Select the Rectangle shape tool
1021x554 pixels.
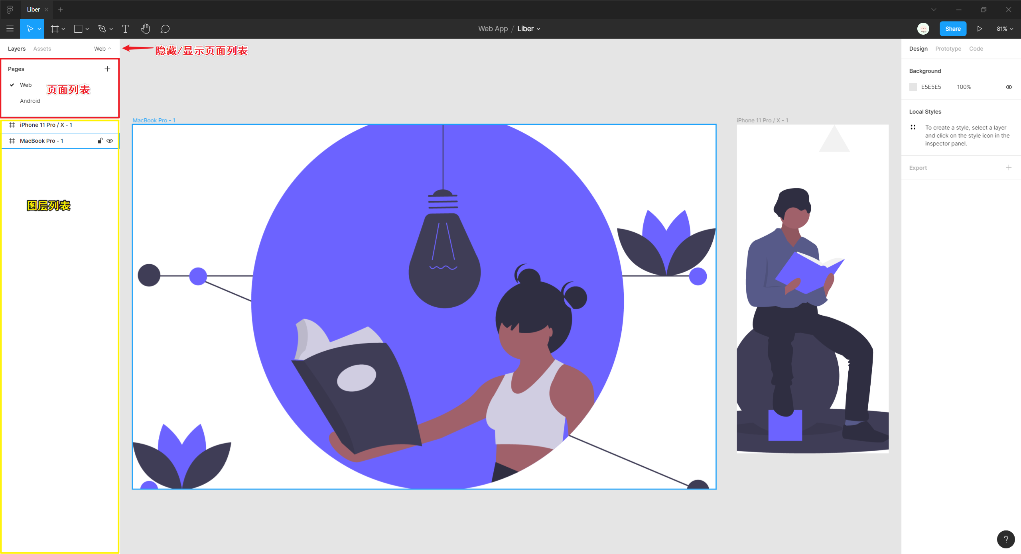coord(78,29)
